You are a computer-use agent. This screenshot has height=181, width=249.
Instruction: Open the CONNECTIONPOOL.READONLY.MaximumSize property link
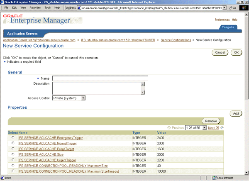coord(63,166)
